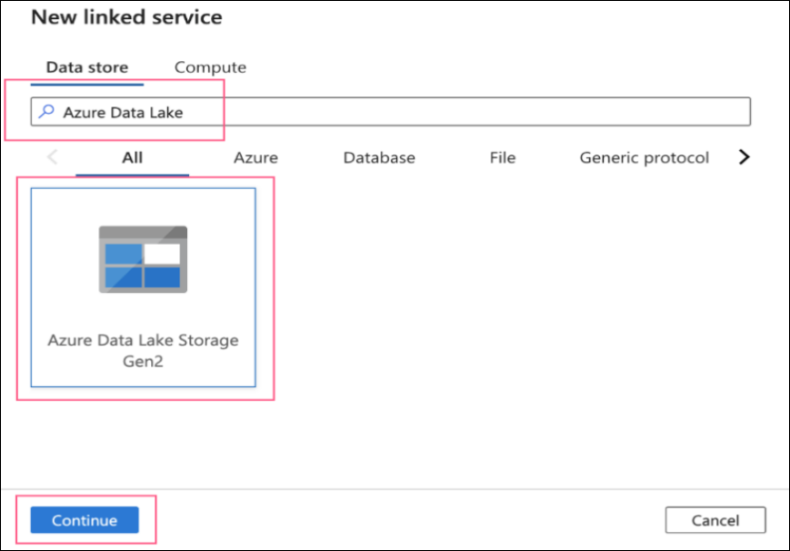Switch to the Database category
This screenshot has width=790, height=551.
(379, 156)
